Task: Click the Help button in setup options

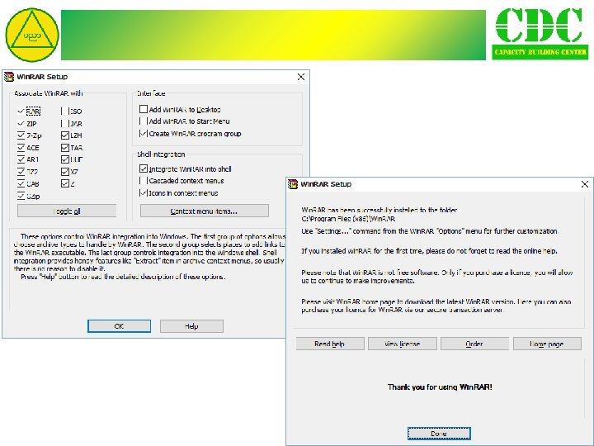Action: tap(191, 326)
